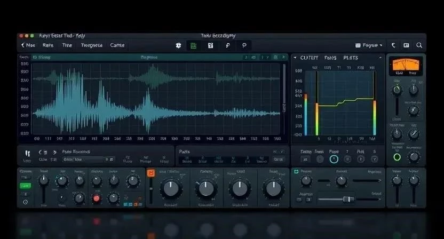Click the Caitte menu bar item

pyautogui.click(x=117, y=46)
